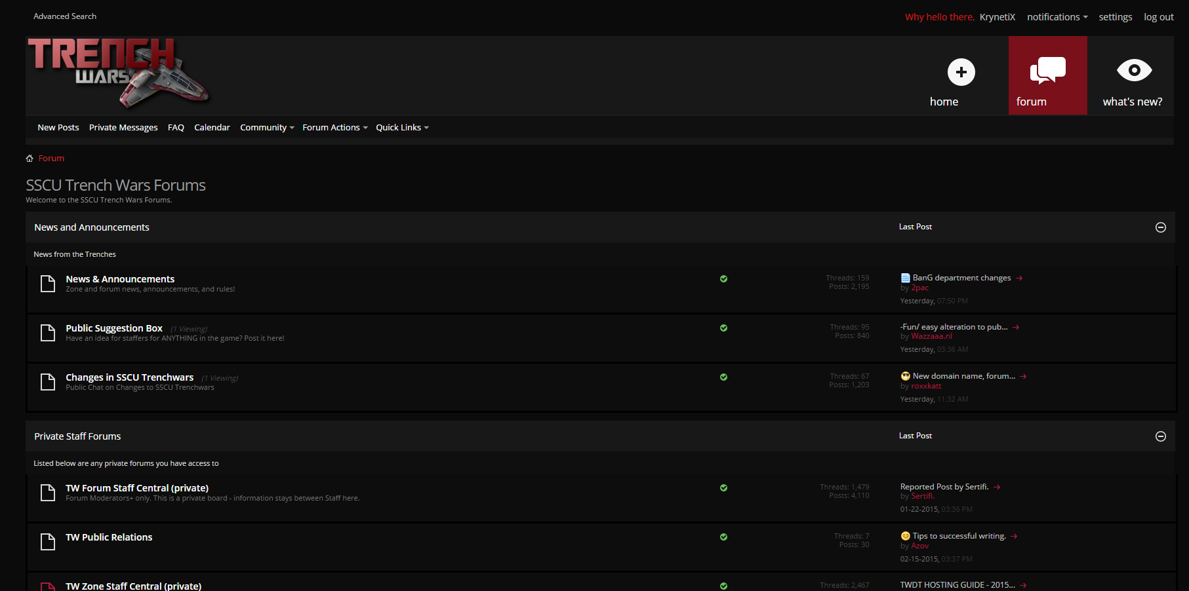This screenshot has width=1189, height=591.
Task: Click green check status for News & Announcements
Action: point(723,278)
